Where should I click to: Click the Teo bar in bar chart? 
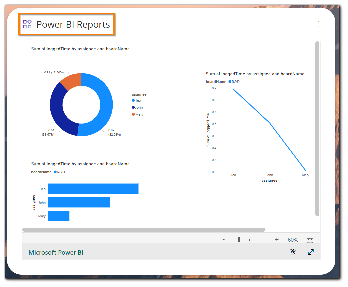tap(93, 189)
